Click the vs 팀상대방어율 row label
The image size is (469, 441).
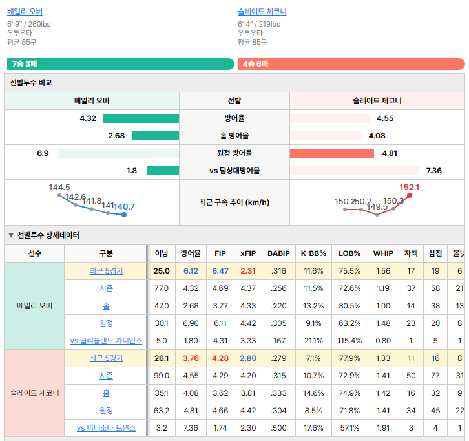[x=234, y=171]
